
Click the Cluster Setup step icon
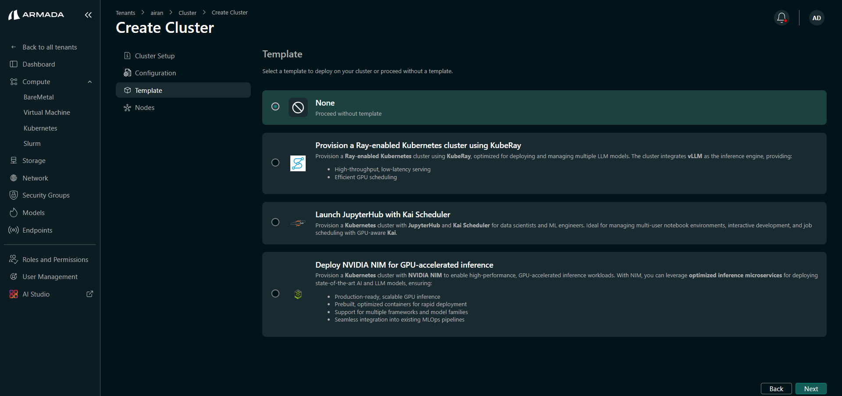[x=127, y=56]
